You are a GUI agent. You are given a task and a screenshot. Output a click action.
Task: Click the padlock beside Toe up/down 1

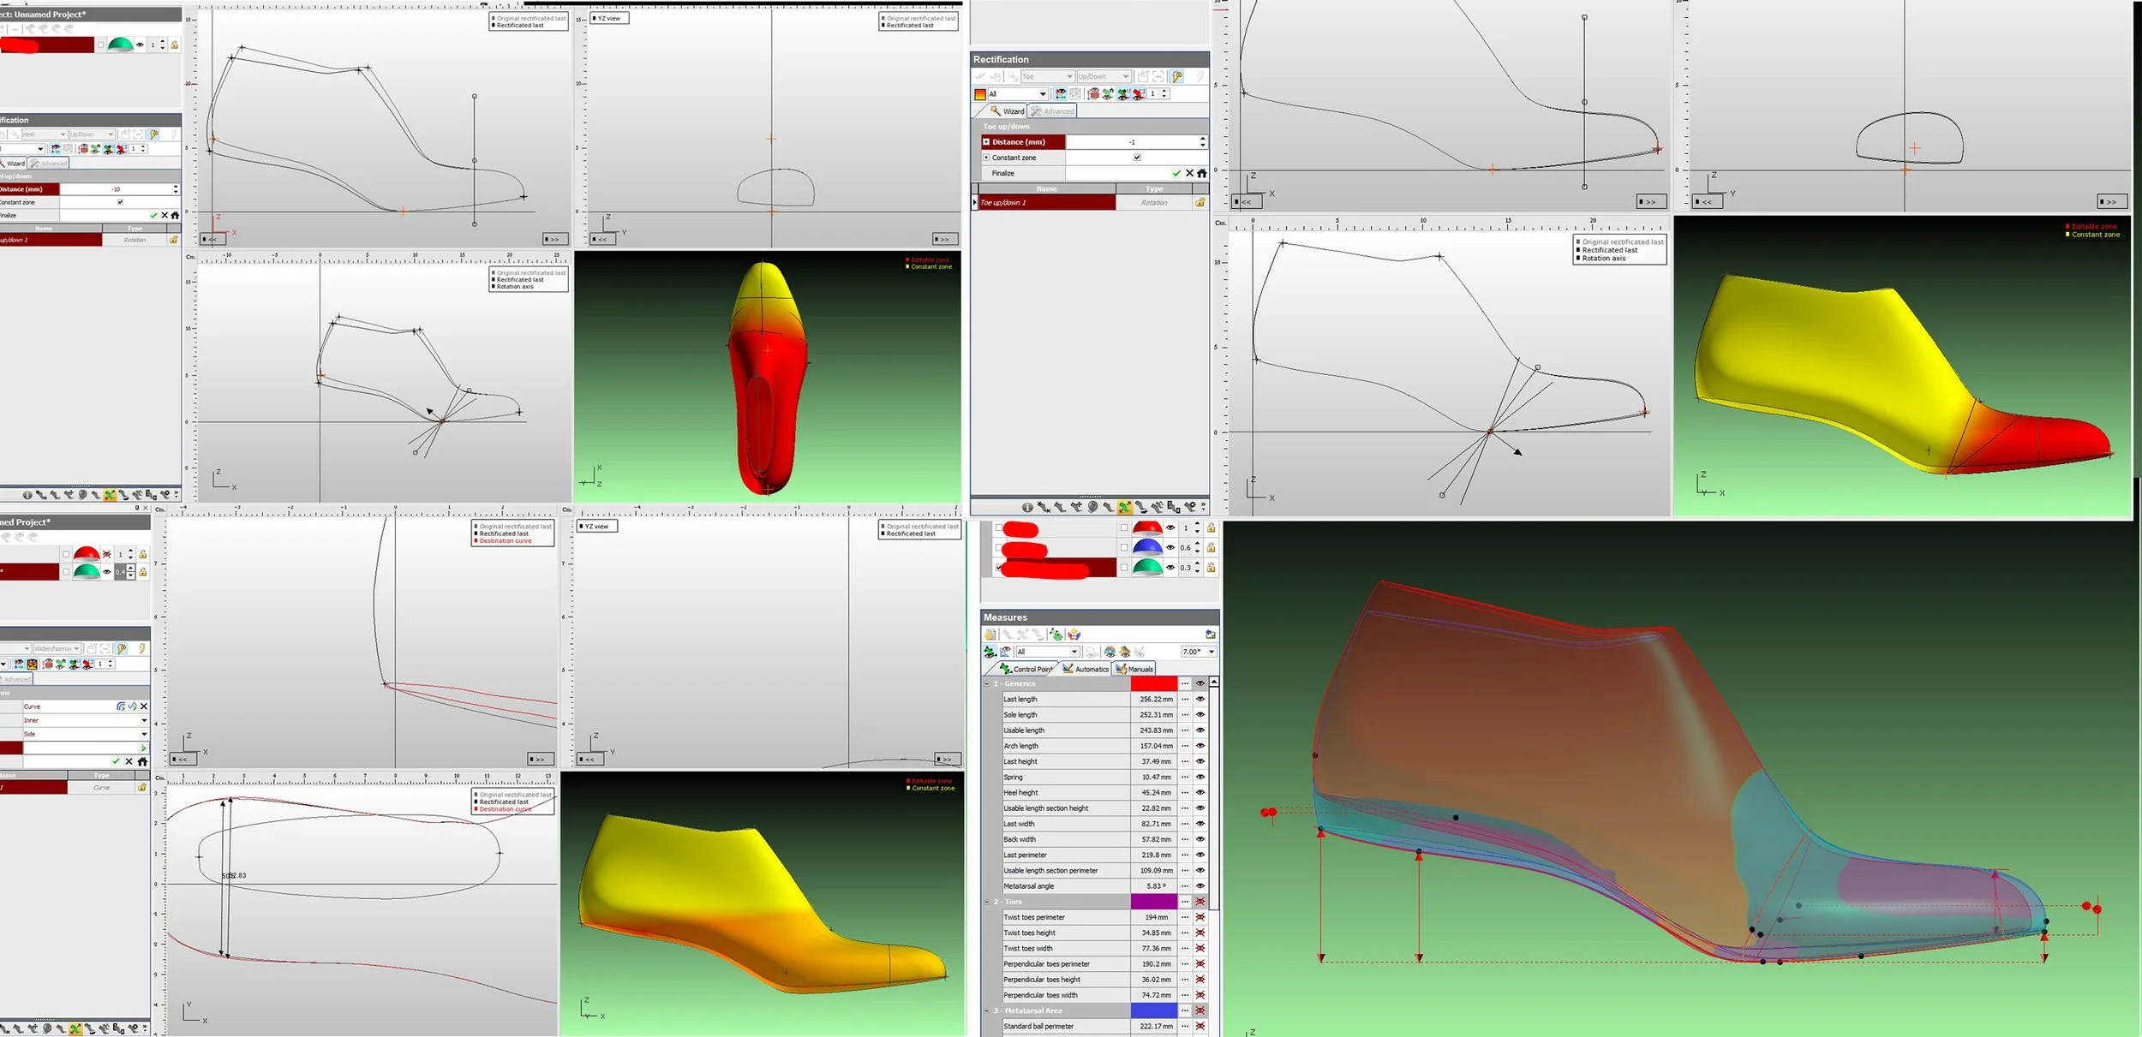click(x=1200, y=203)
